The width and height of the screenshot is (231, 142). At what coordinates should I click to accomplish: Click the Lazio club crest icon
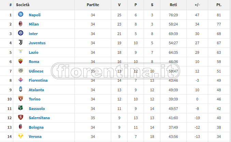[20, 52]
